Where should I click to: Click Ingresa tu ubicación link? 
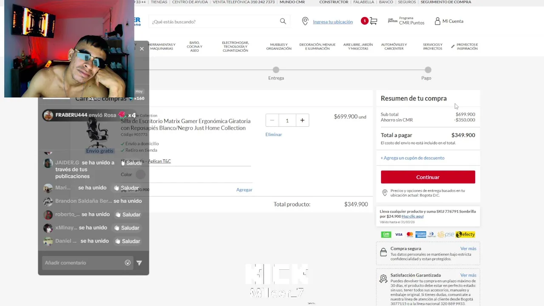333,22
